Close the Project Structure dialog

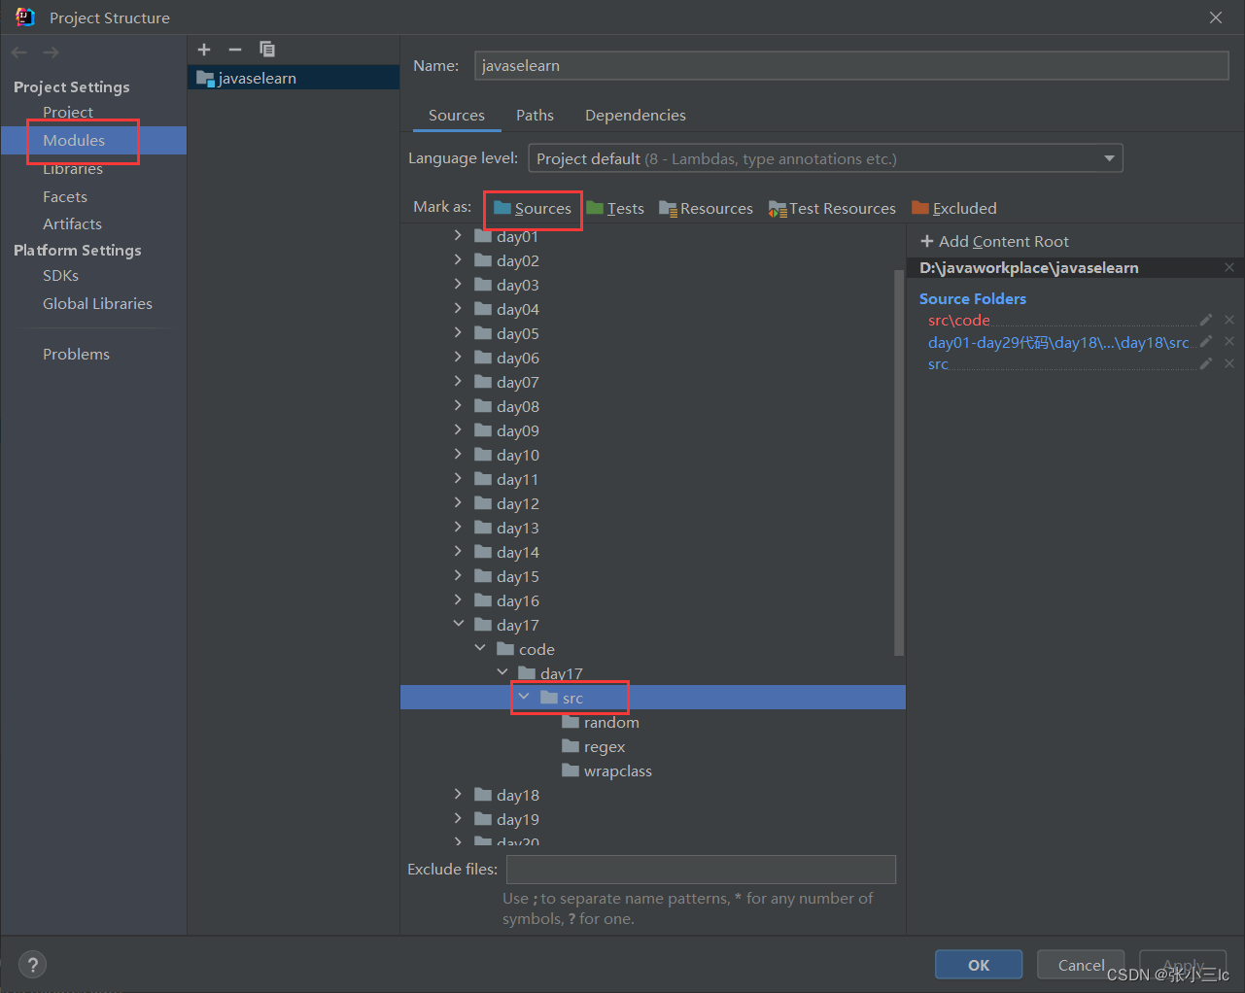point(1216,17)
